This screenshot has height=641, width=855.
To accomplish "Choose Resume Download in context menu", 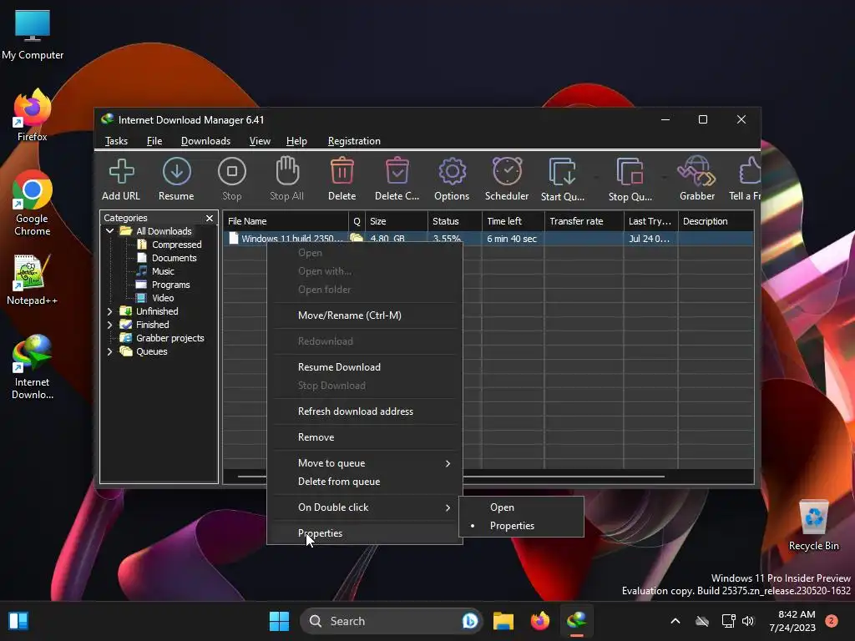I will [x=364, y=367].
